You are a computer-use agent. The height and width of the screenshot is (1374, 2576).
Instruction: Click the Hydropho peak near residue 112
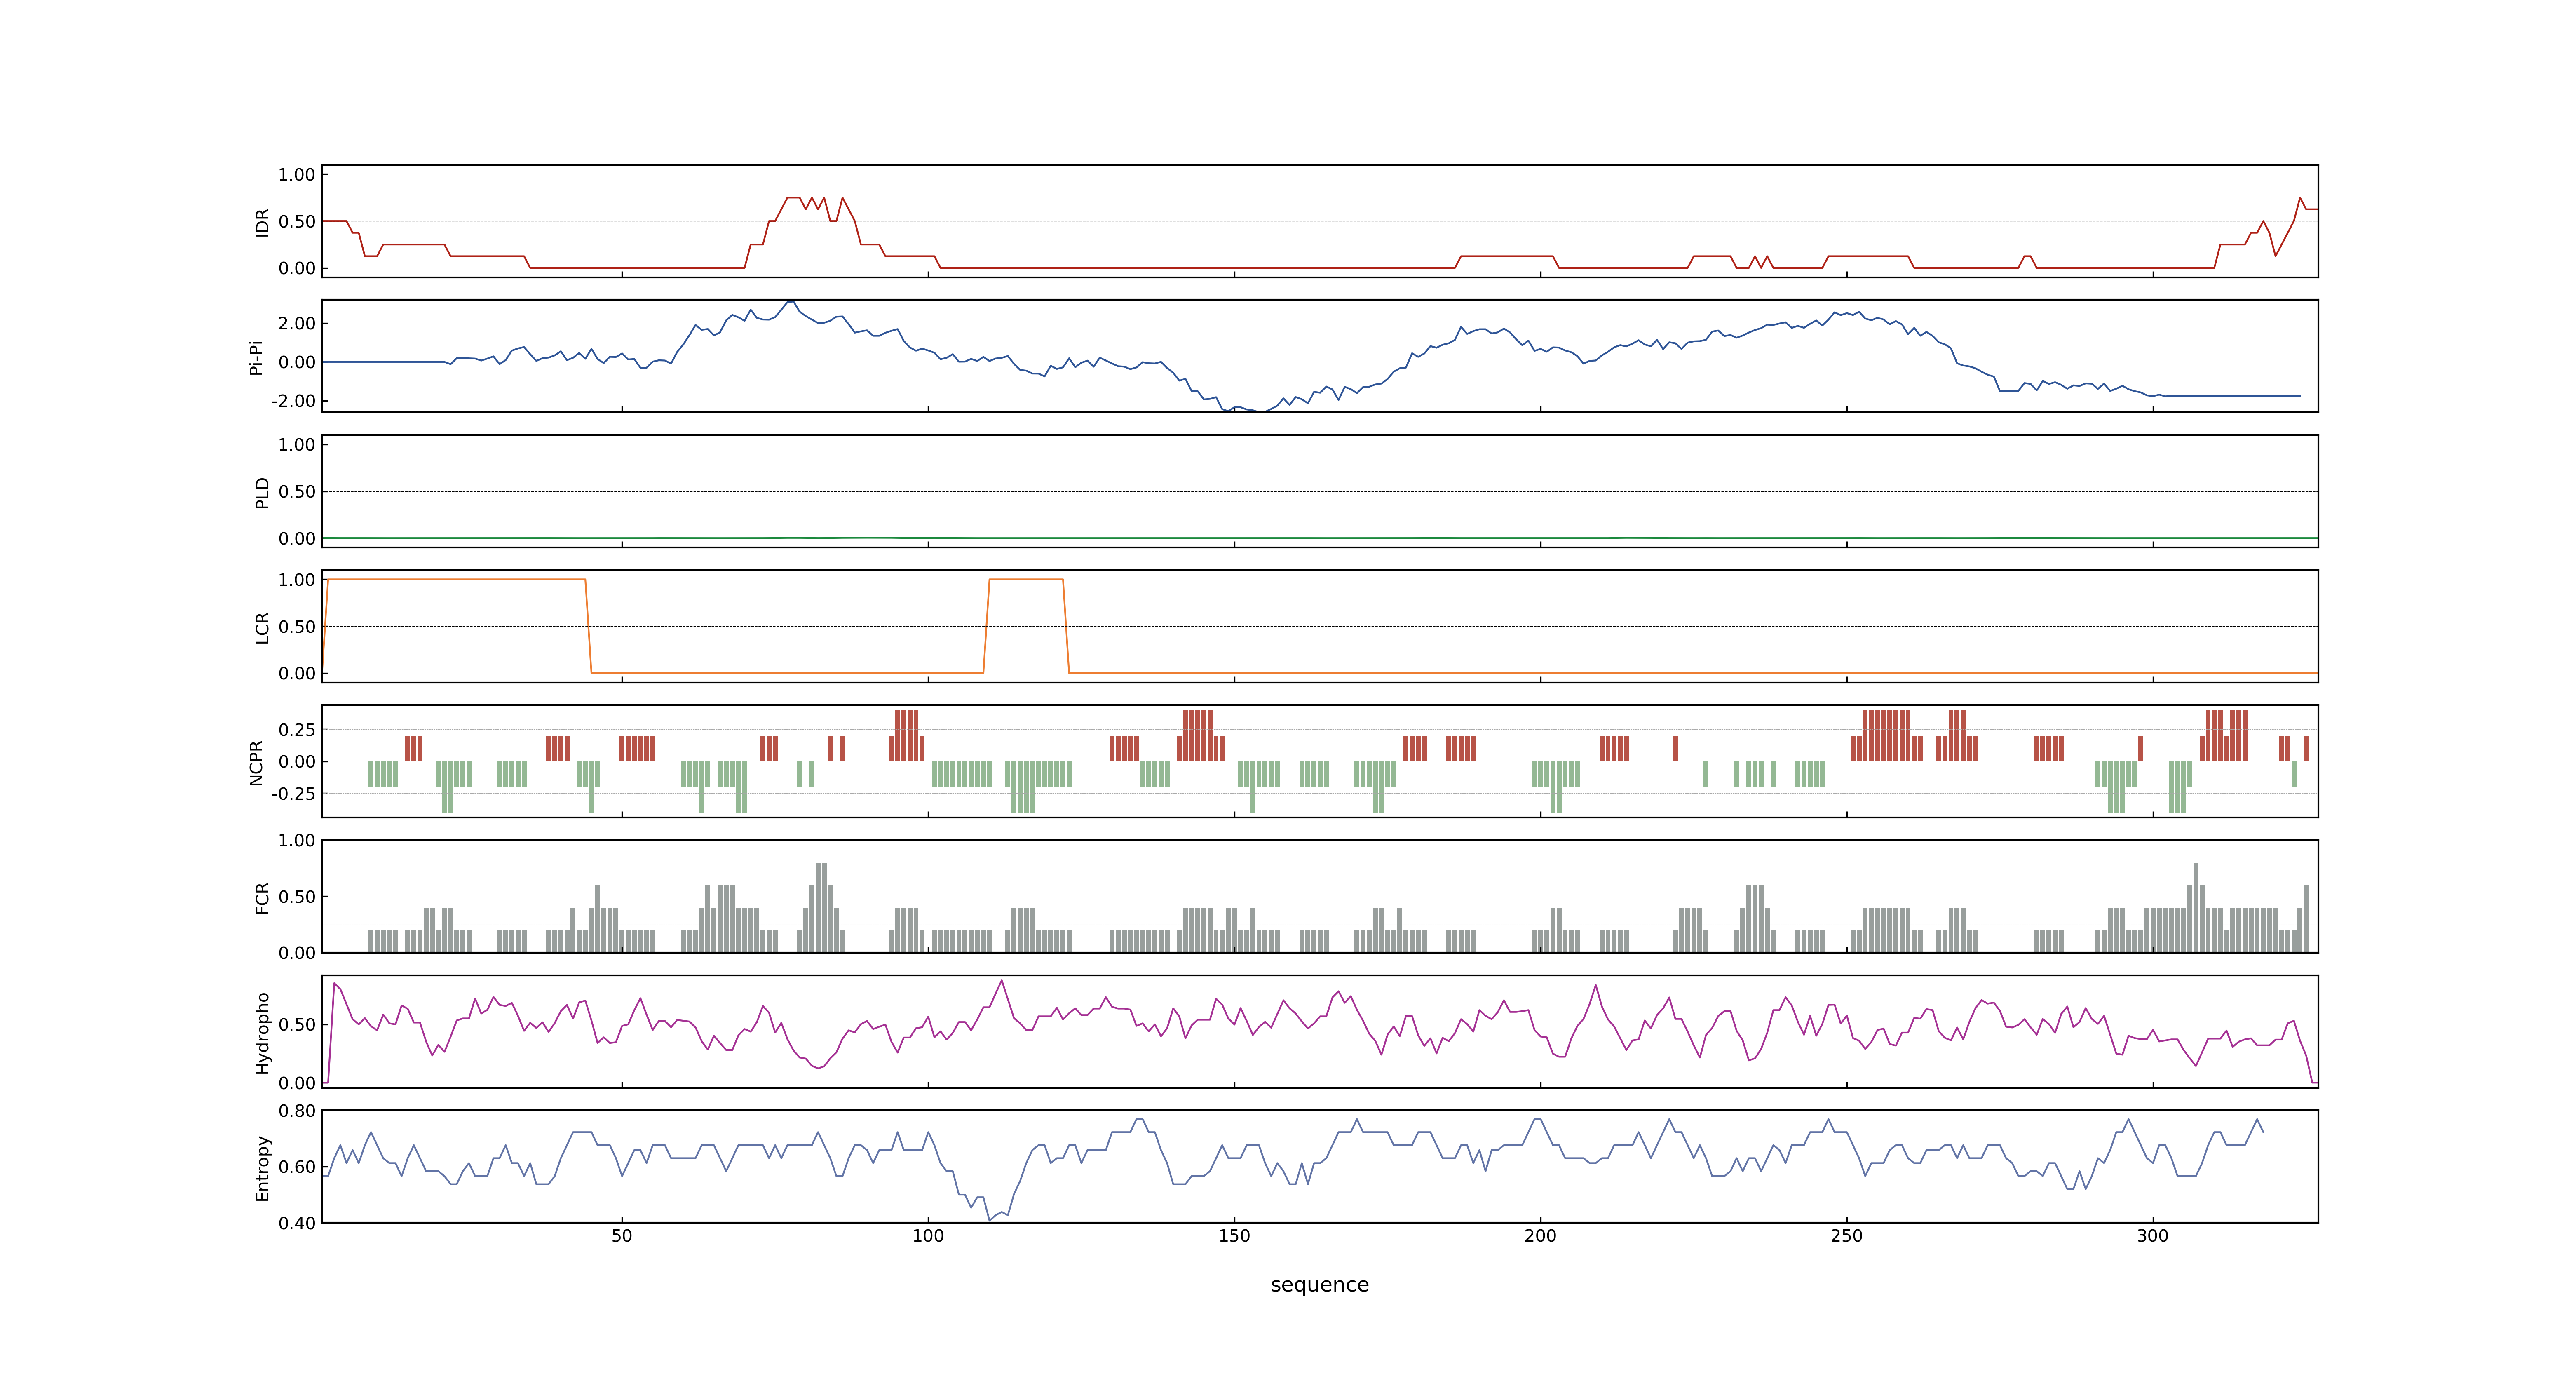[1001, 981]
